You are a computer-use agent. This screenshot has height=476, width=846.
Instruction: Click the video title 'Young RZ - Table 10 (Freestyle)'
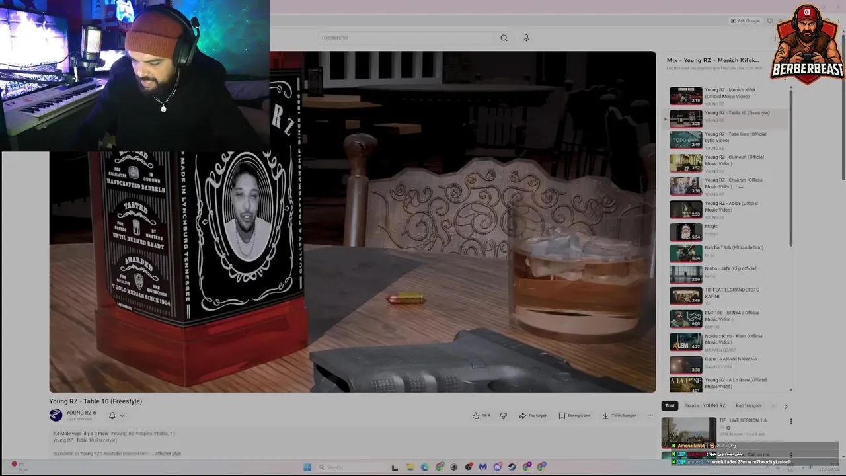click(95, 401)
